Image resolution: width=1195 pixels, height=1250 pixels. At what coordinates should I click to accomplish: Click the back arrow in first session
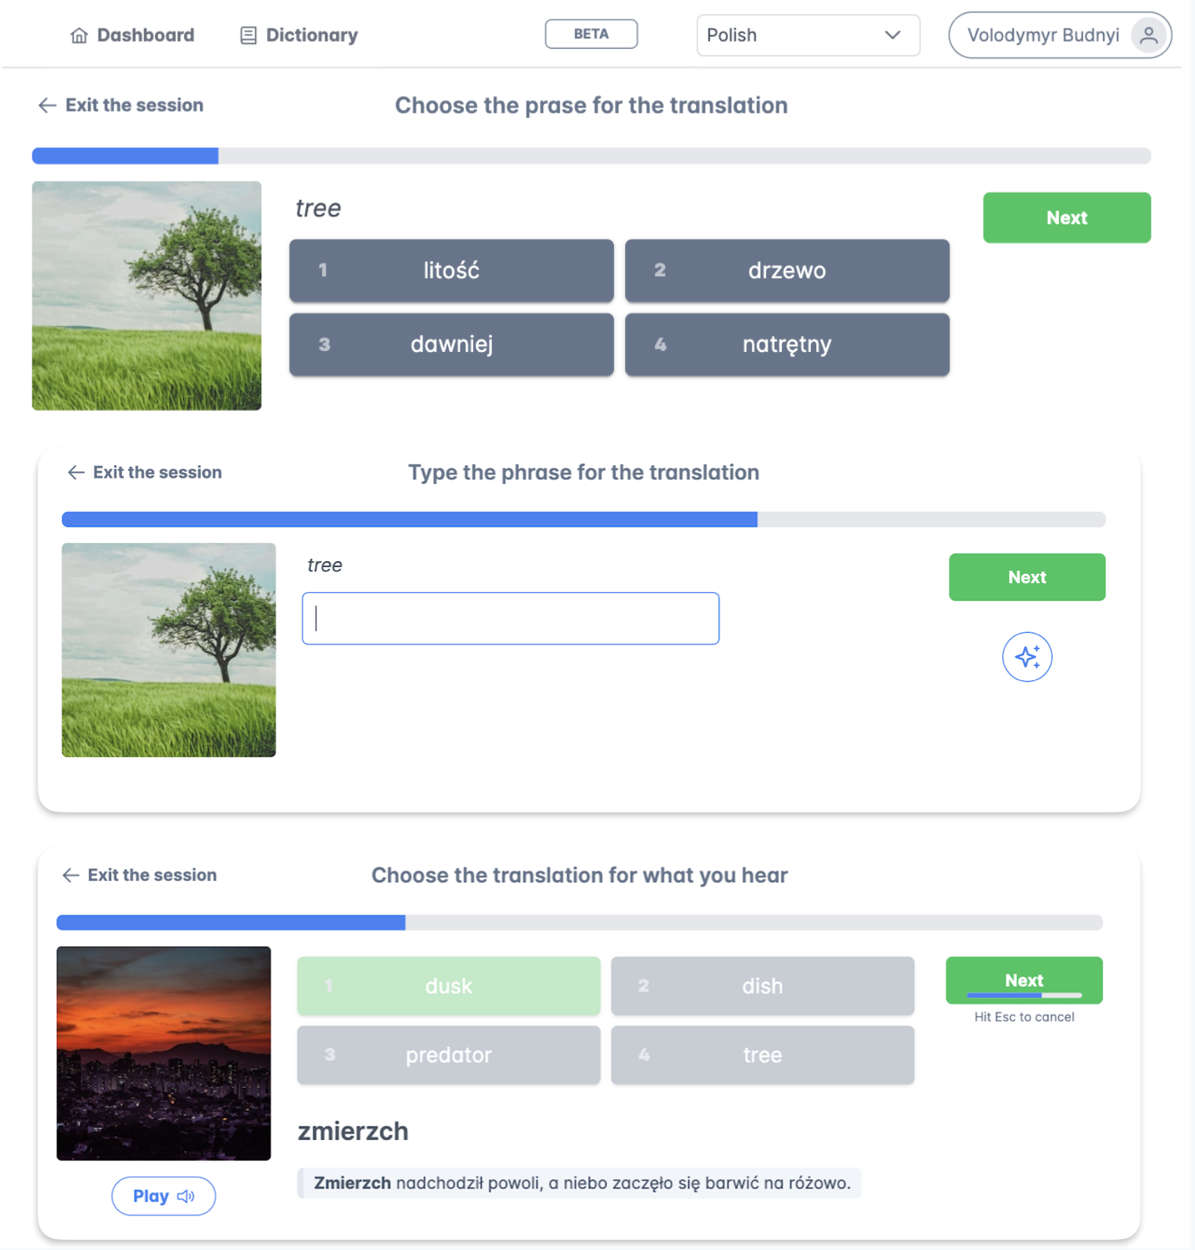pos(47,105)
